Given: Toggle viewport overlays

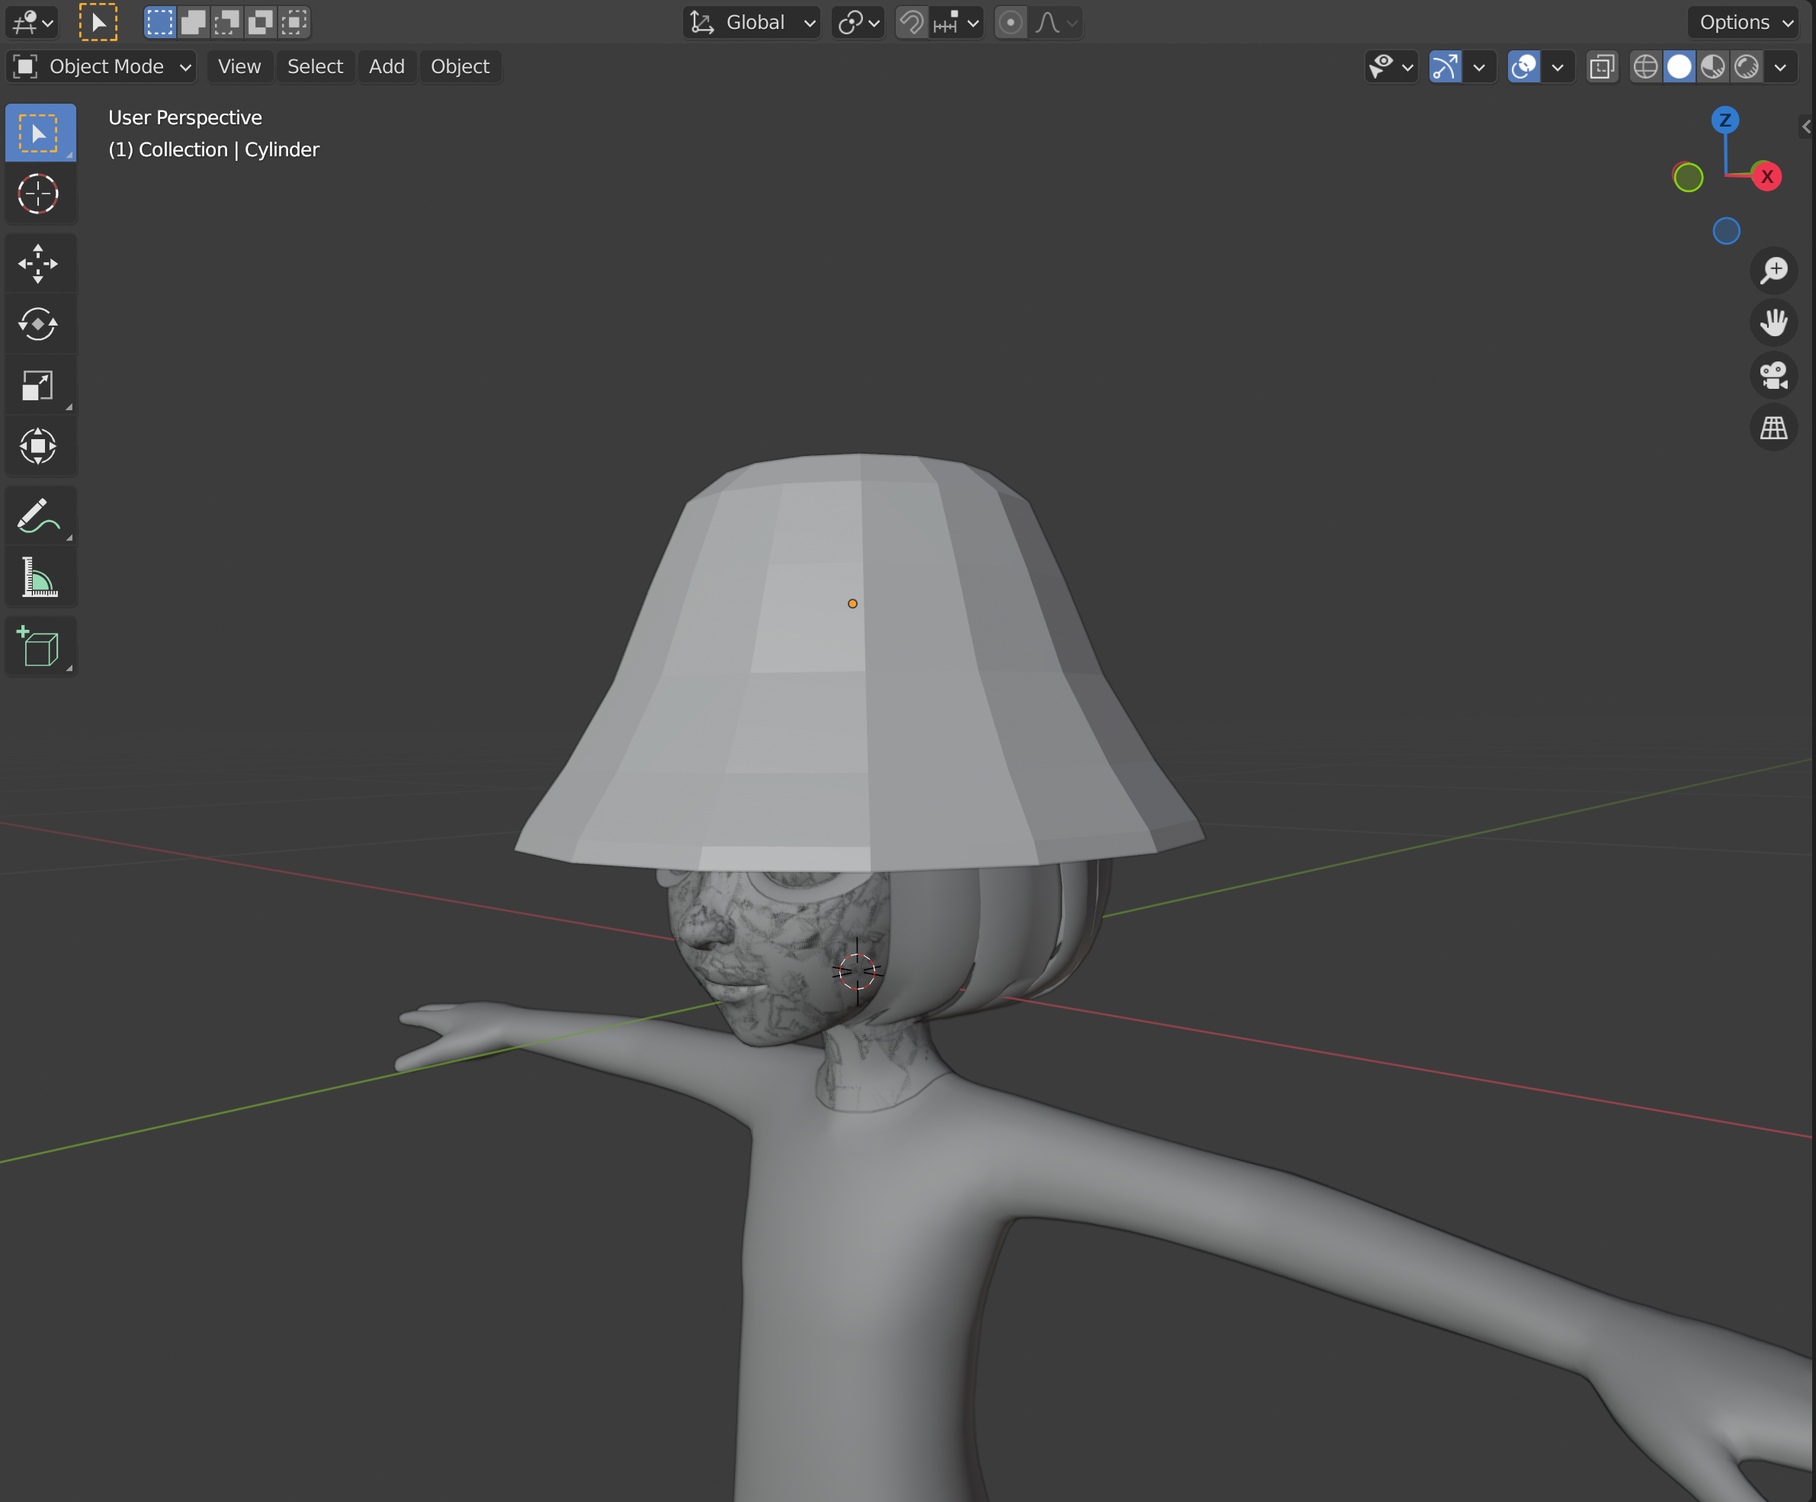Looking at the screenshot, I should [x=1524, y=66].
